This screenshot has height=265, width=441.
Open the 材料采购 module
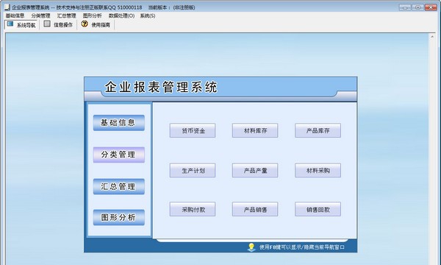(318, 170)
